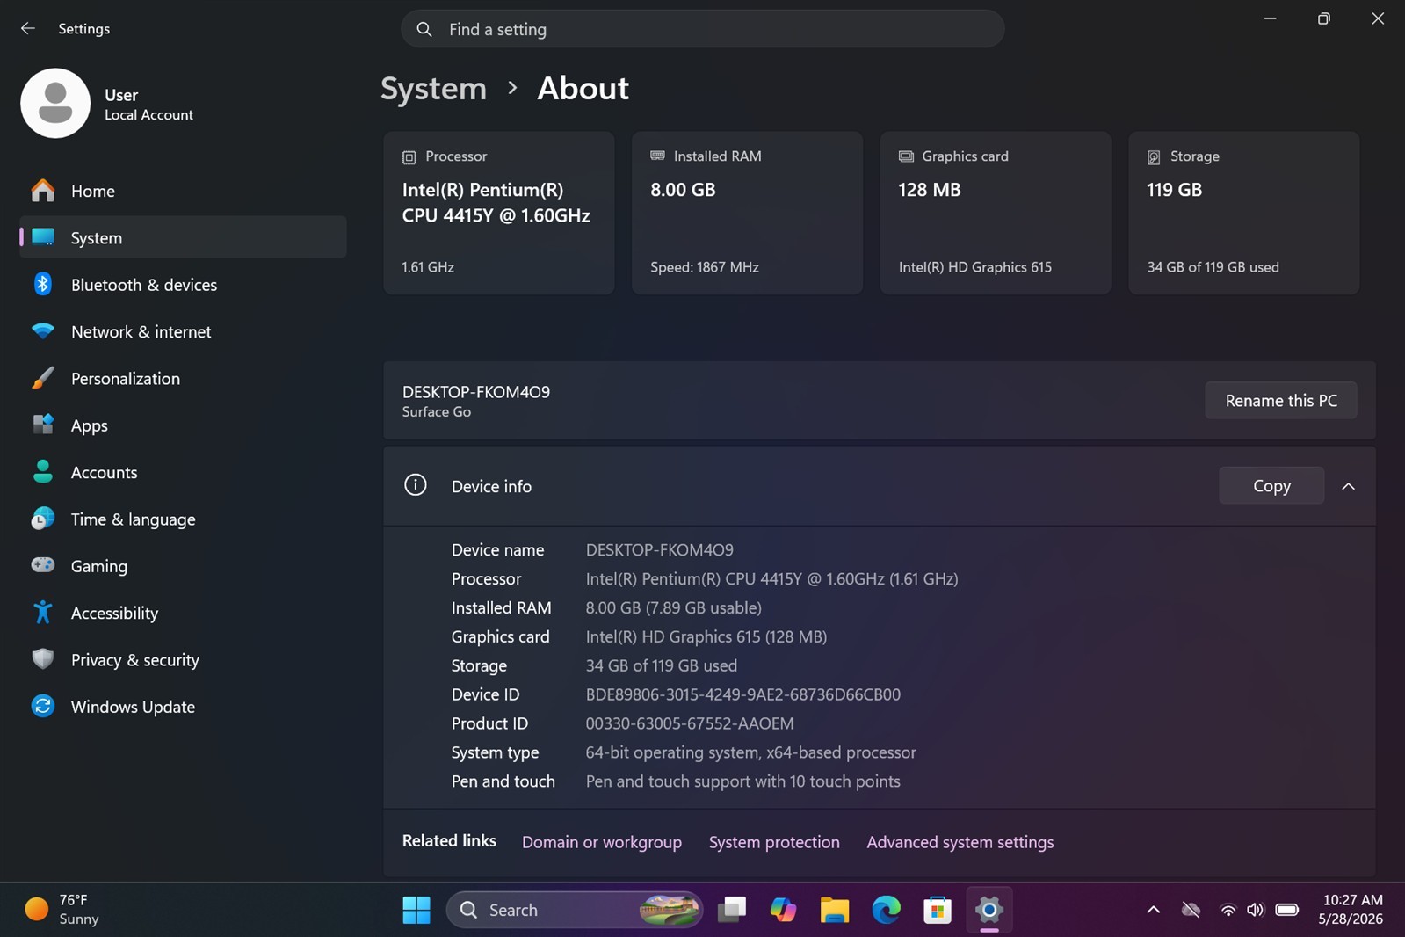Image resolution: width=1405 pixels, height=937 pixels.
Task: Click the Privacy & security shield icon
Action: tap(42, 659)
